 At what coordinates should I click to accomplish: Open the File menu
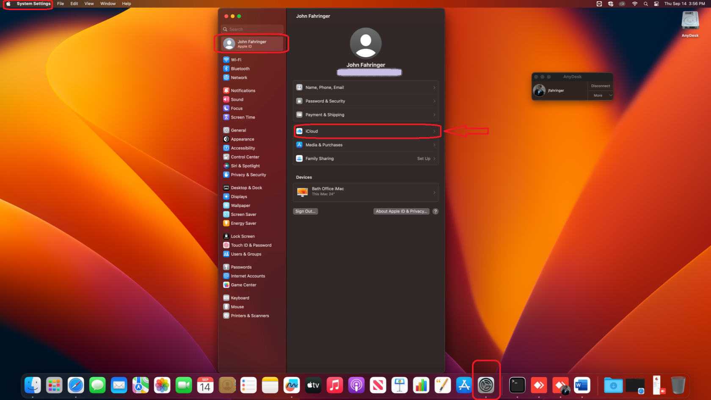click(x=61, y=4)
